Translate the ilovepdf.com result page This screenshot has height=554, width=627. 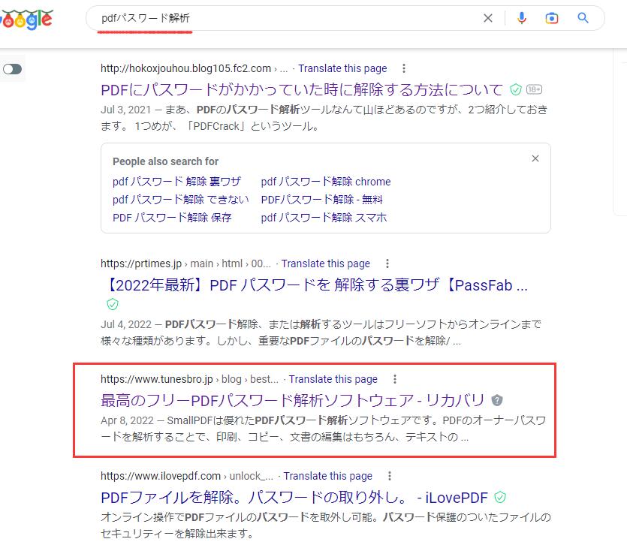(328, 476)
